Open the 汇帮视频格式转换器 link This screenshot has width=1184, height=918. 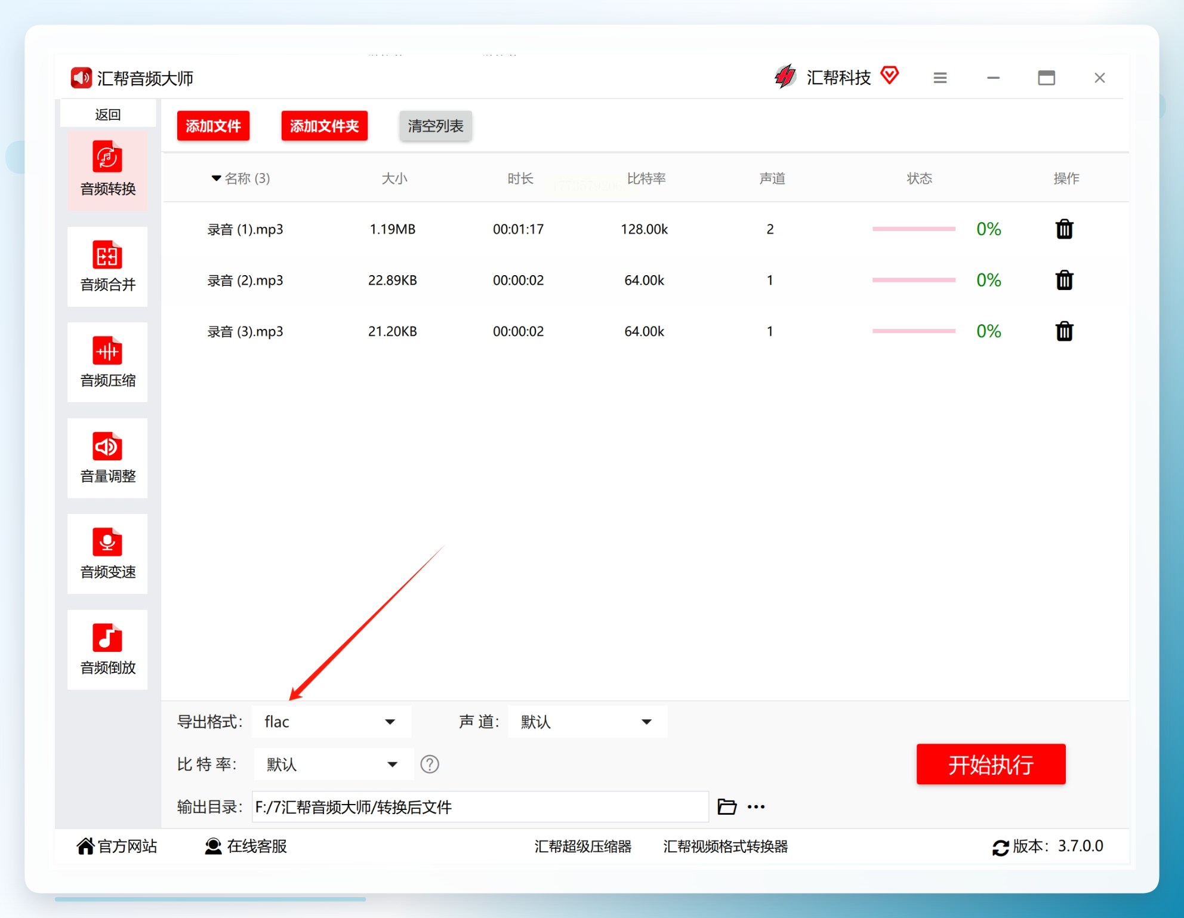click(726, 846)
